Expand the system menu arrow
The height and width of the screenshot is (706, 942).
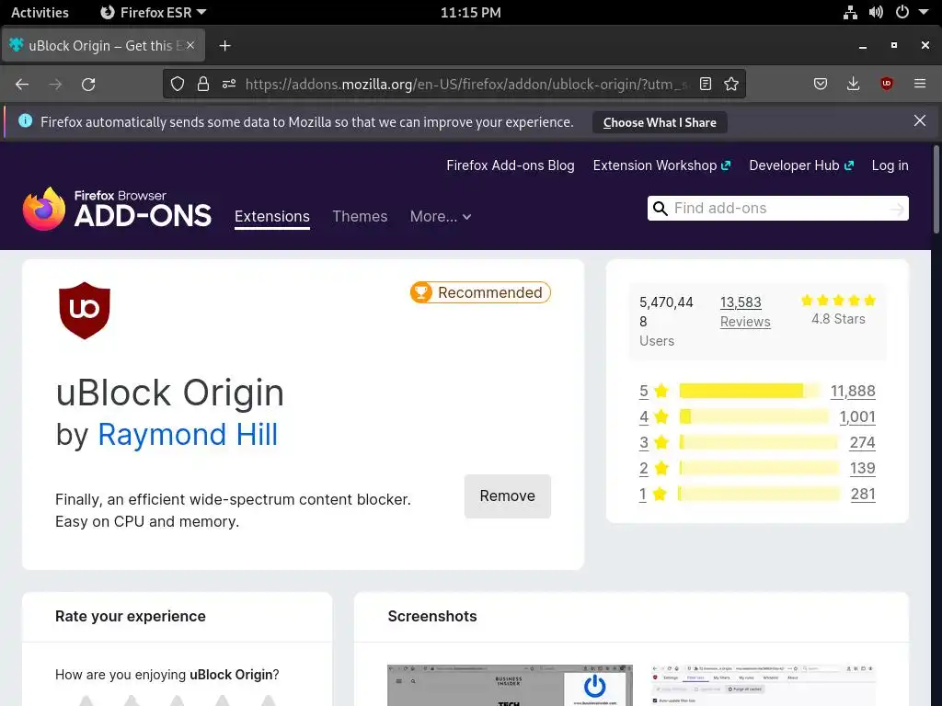(x=924, y=12)
